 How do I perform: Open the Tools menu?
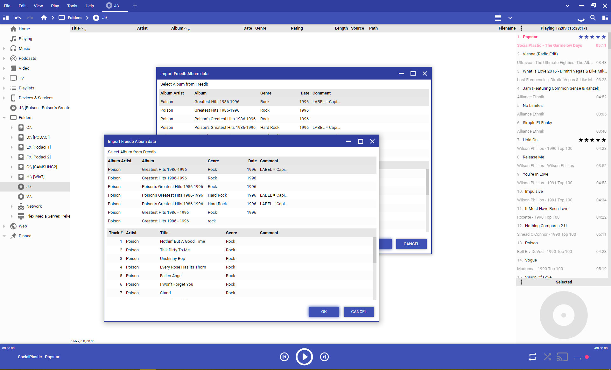pos(72,6)
